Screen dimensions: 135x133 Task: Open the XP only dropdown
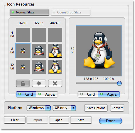click(64, 108)
